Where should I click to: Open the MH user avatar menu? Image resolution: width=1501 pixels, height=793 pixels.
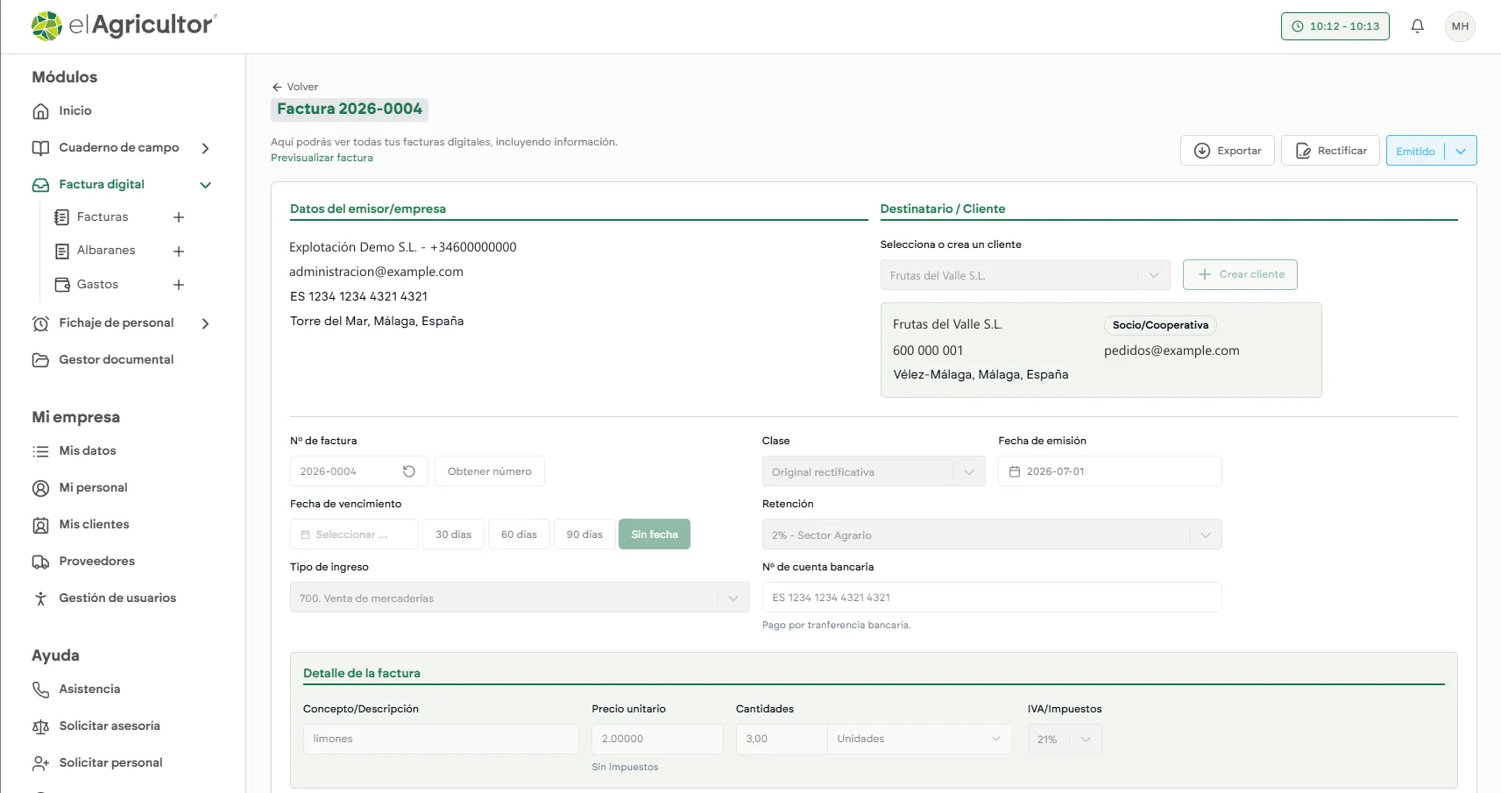pos(1460,26)
